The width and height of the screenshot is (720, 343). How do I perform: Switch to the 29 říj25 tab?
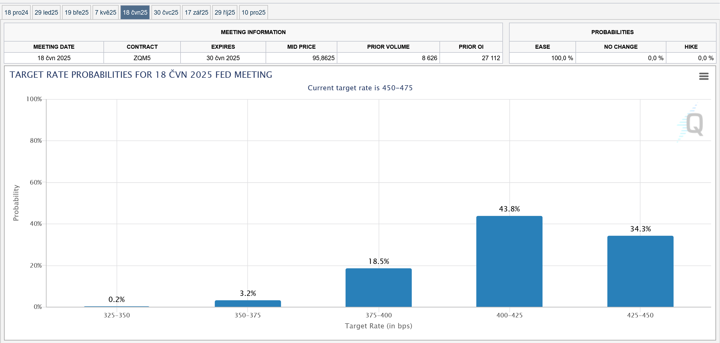(225, 13)
